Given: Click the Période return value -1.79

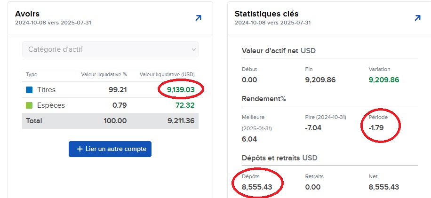Looking at the screenshot, I should coord(377,127).
